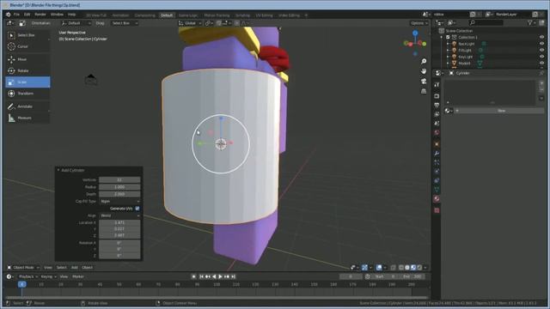Open Object Mode dropdown
This screenshot has width=550, height=309.
[x=23, y=267]
